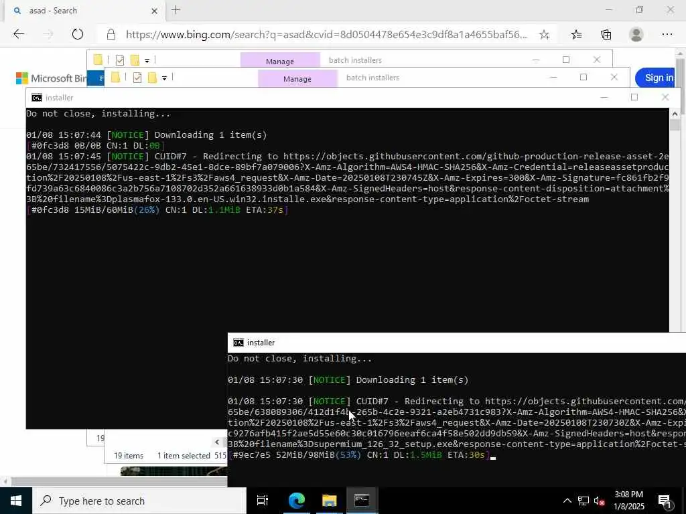Image resolution: width=686 pixels, height=514 pixels.
Task: Open Manage tab in nearer batch installers window
Action: (297, 79)
